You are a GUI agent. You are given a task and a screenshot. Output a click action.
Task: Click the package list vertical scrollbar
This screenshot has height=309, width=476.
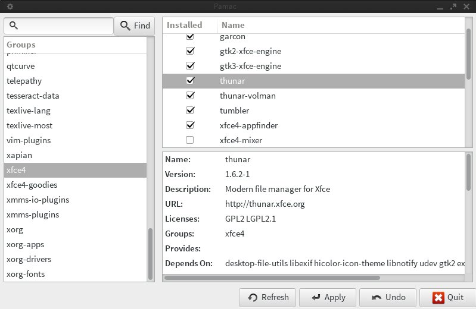point(468,54)
